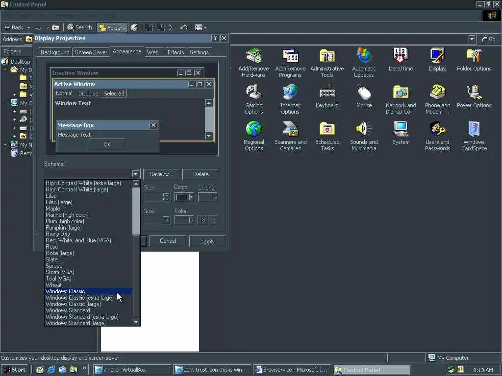The width and height of the screenshot is (502, 376).
Task: Open the Views dropdown in toolbar
Action: [201, 27]
